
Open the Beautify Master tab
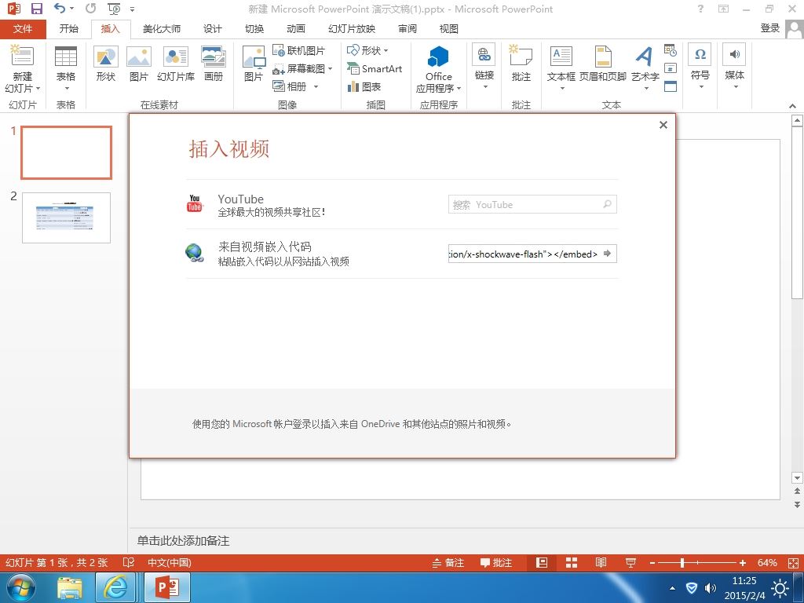click(x=162, y=29)
